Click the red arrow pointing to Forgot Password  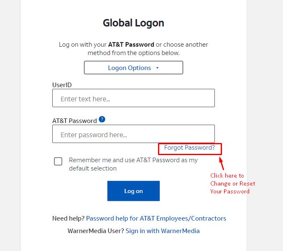(x=222, y=163)
